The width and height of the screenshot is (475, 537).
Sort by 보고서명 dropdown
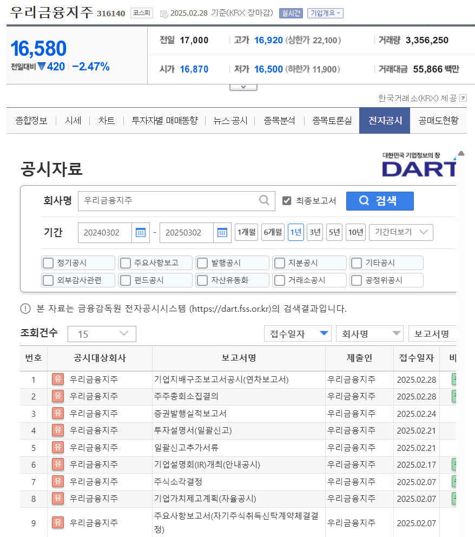point(432,333)
